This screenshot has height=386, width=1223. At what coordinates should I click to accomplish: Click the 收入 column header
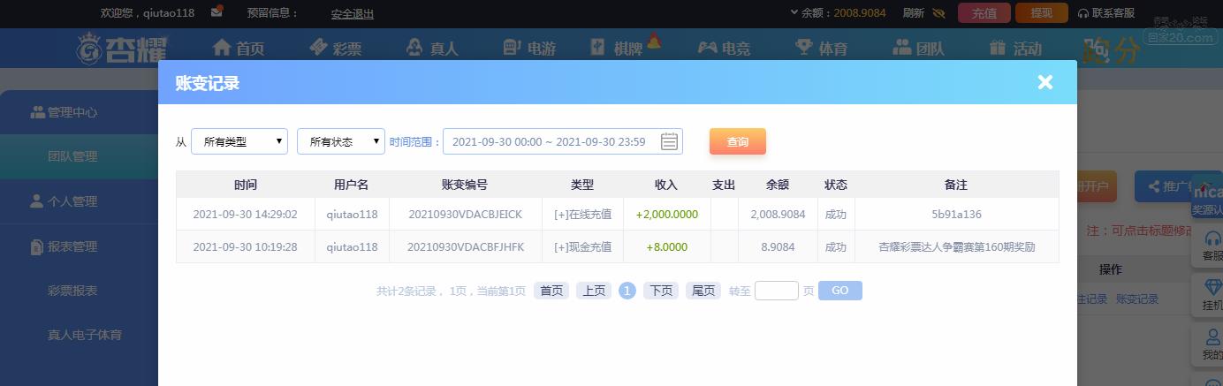[x=666, y=185]
